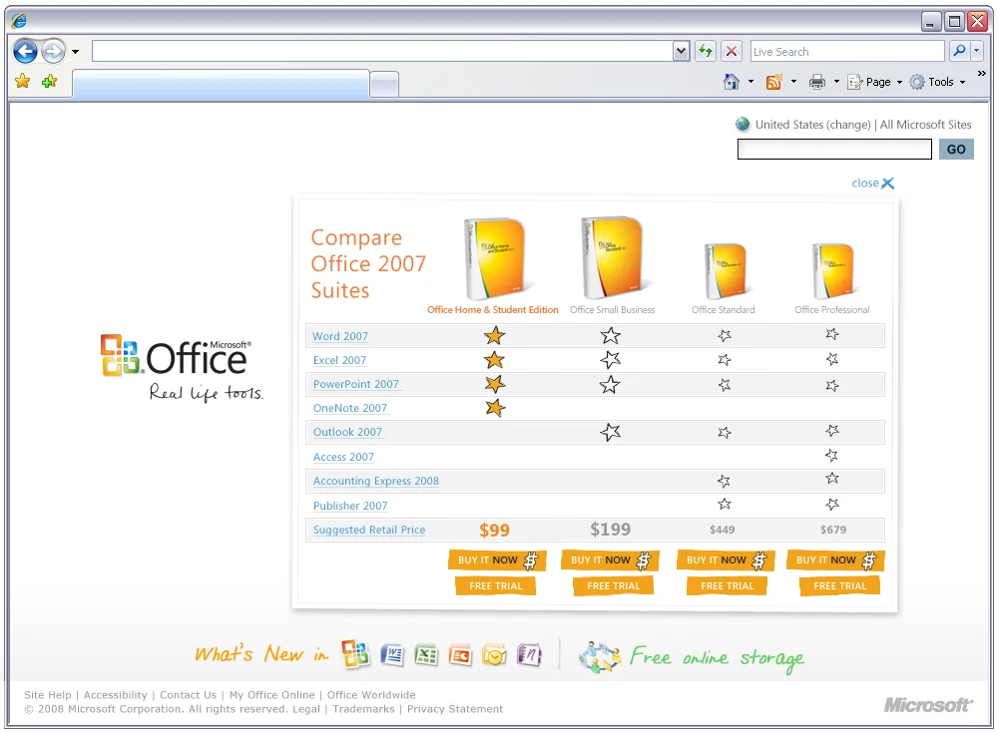Open the recent pages dropdown arrow
Image resolution: width=998 pixels, height=732 pixels.
(x=75, y=52)
